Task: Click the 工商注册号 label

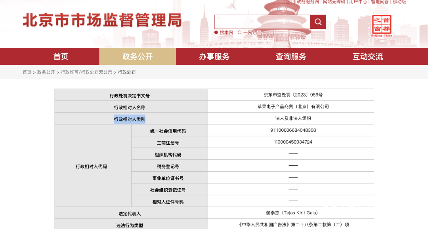Action: 168,143
